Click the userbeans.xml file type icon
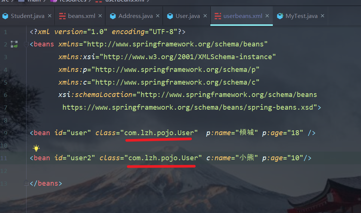 (x=217, y=16)
